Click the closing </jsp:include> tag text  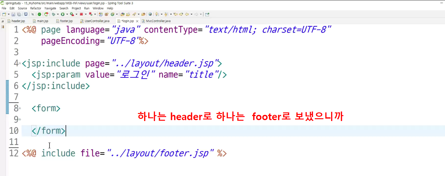[56, 86]
